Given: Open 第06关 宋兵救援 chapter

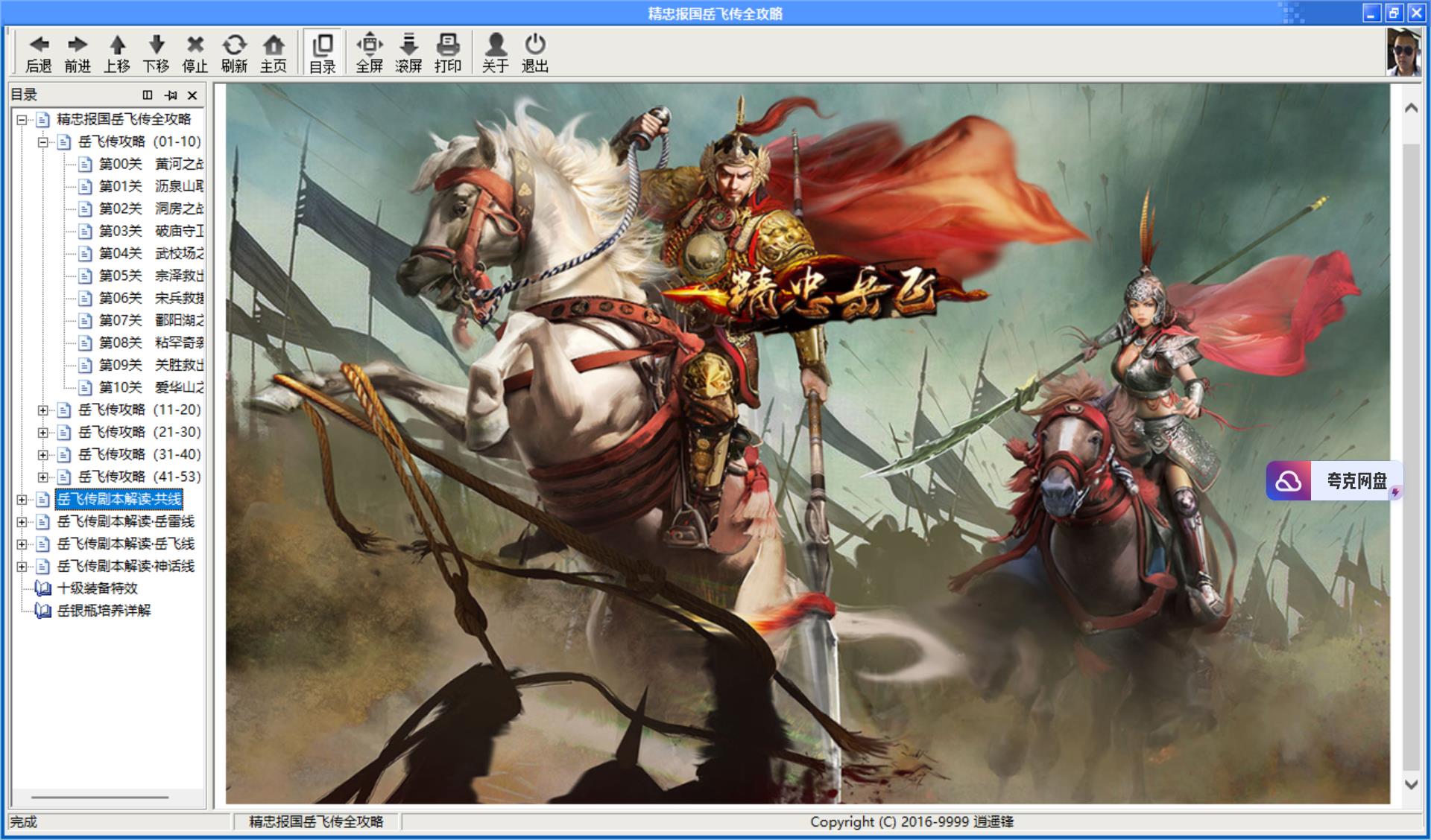Looking at the screenshot, I should click(x=151, y=298).
